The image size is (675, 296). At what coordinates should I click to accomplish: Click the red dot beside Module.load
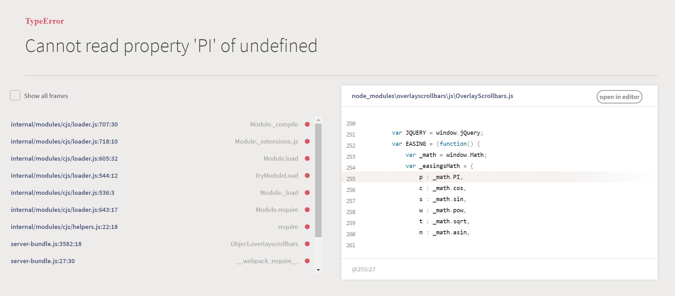click(x=307, y=158)
